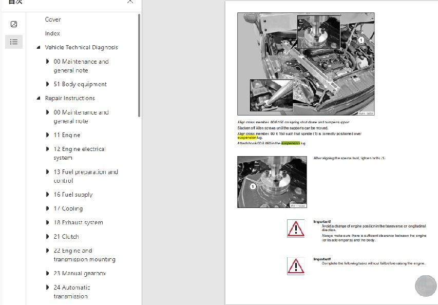Click the round floating button at bottom right
Image resolution: width=438 pixels, height=305 pixels.
pyautogui.click(x=426, y=285)
